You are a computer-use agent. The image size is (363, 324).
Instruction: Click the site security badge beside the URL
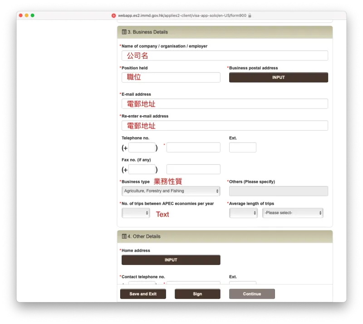click(114, 15)
